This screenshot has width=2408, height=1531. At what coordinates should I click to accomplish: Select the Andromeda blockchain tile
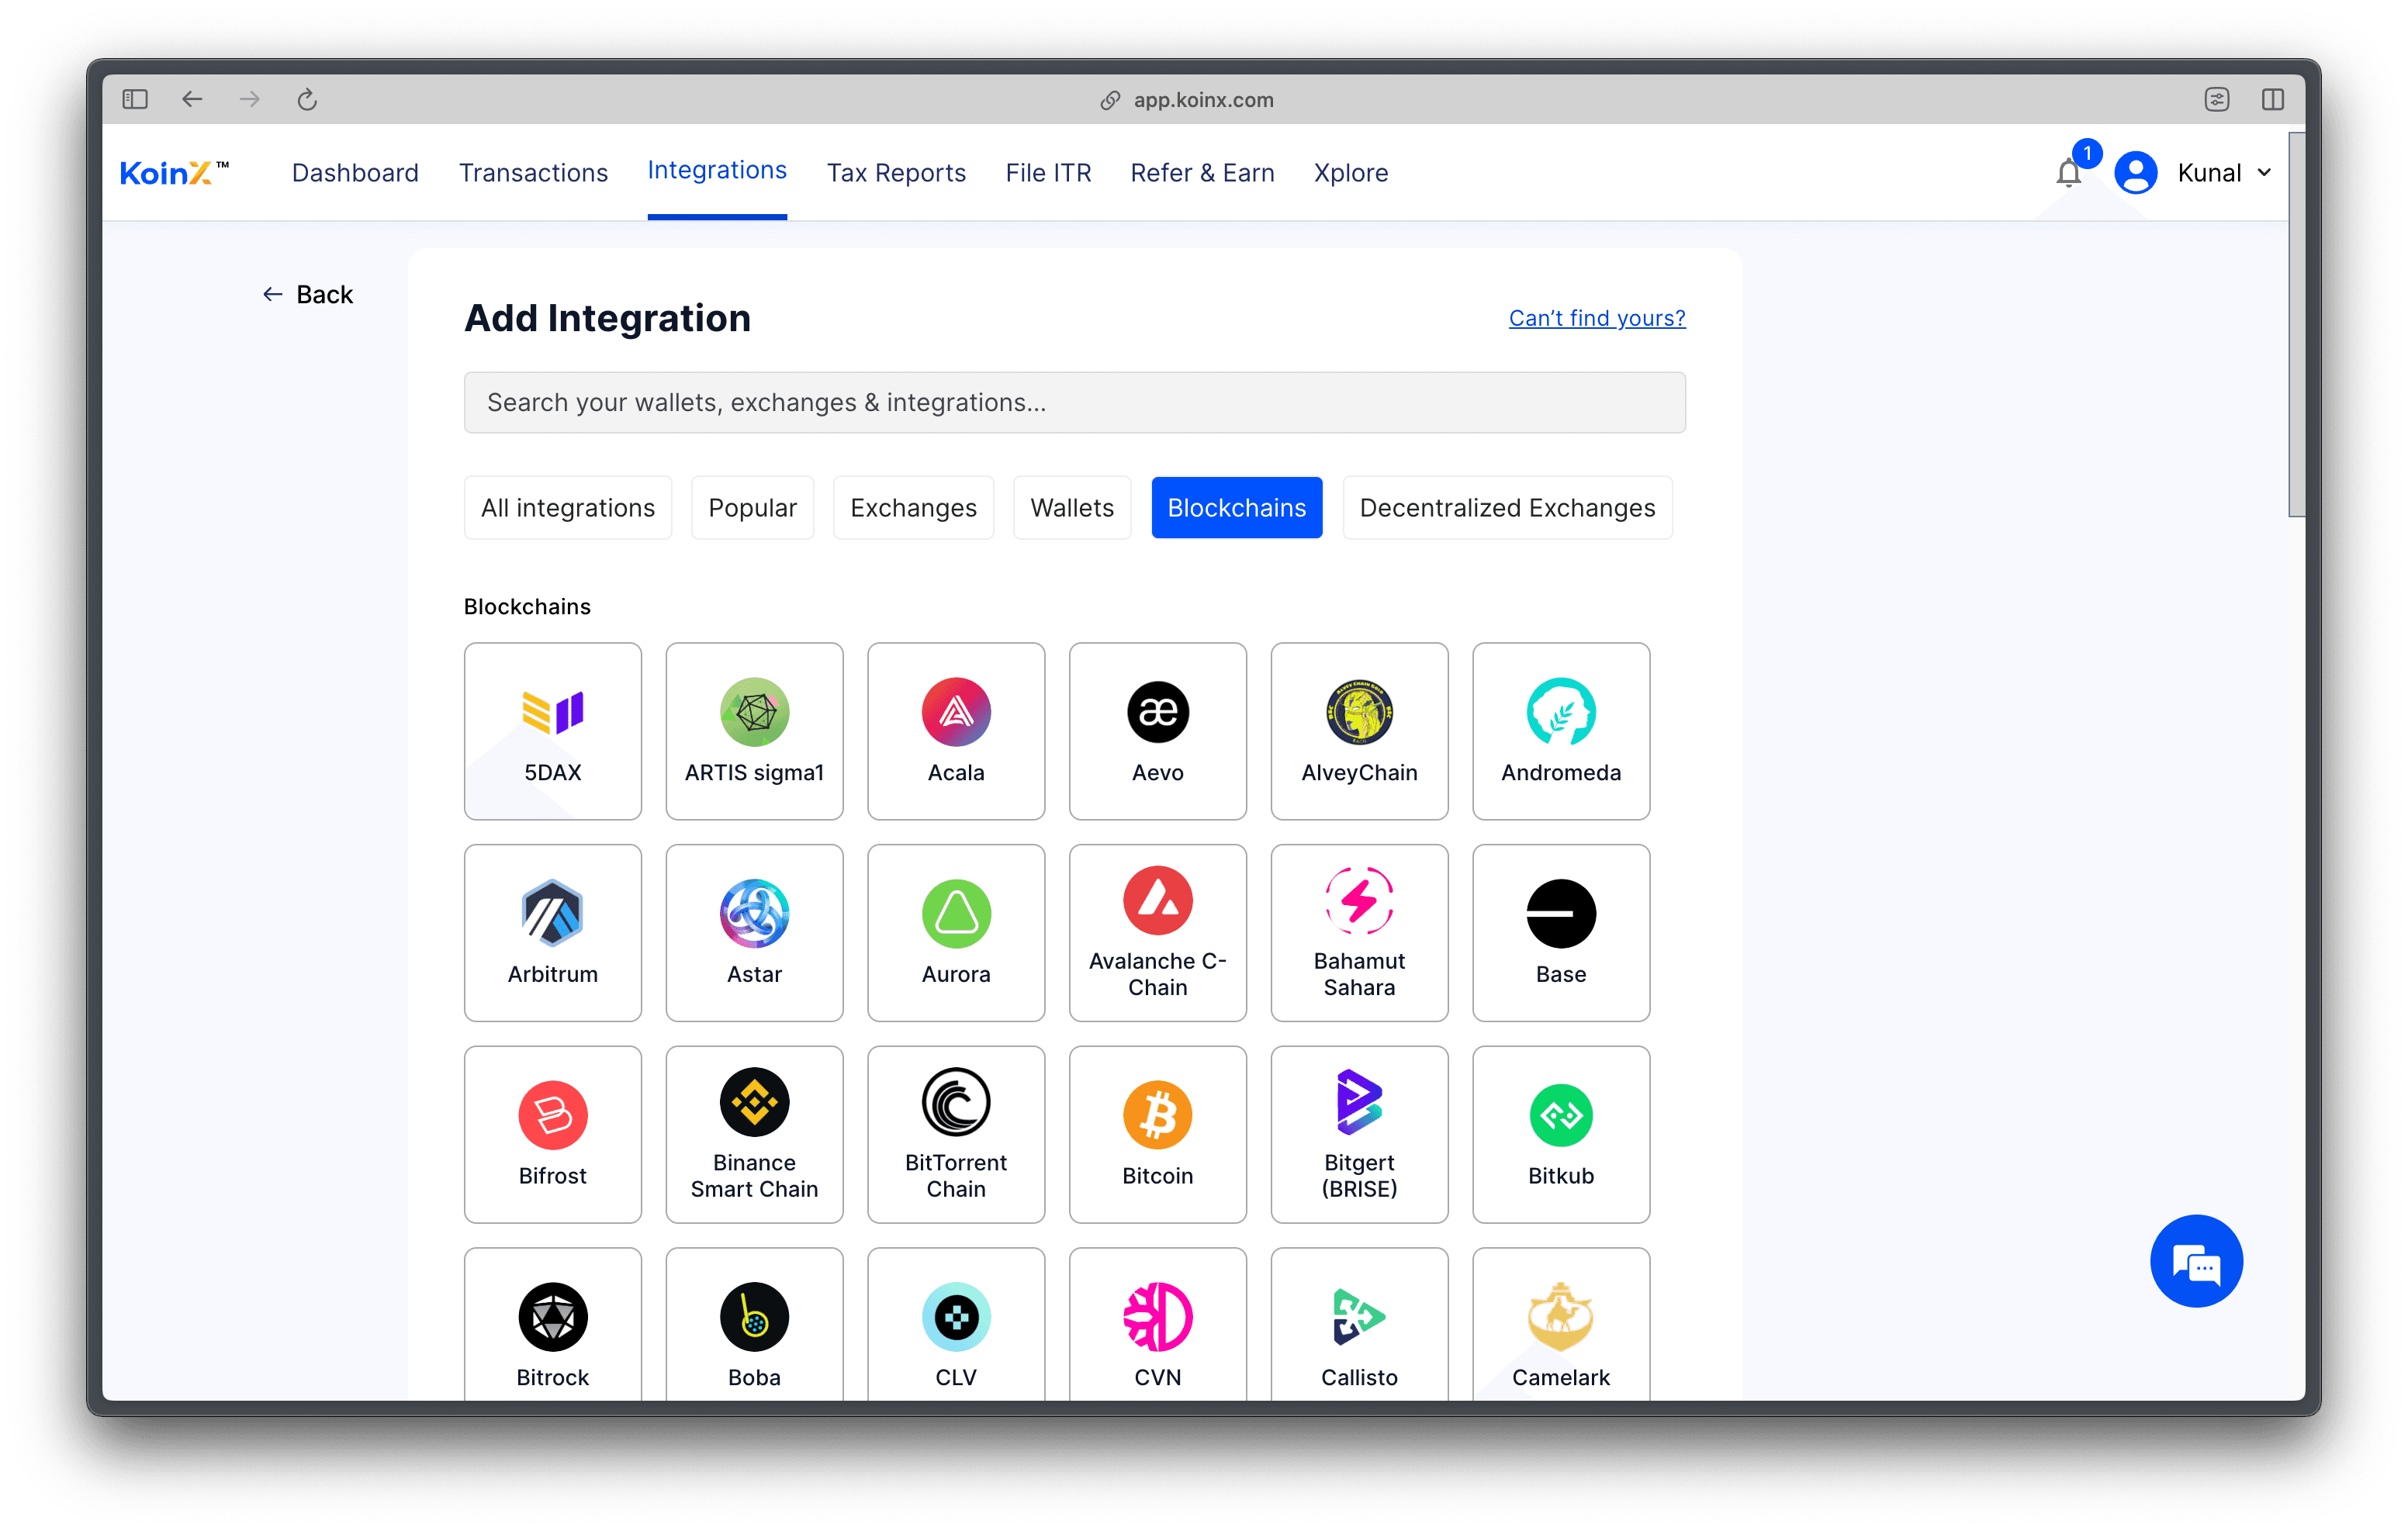tap(1560, 731)
